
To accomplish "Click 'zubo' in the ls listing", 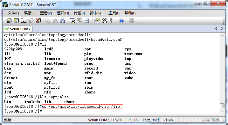I will coord(129,78).
